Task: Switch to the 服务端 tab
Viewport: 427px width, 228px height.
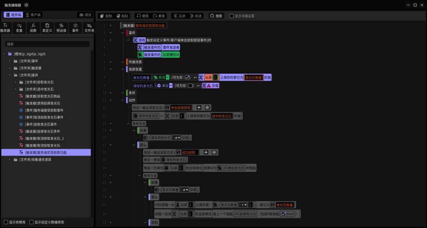Action: coord(13,15)
